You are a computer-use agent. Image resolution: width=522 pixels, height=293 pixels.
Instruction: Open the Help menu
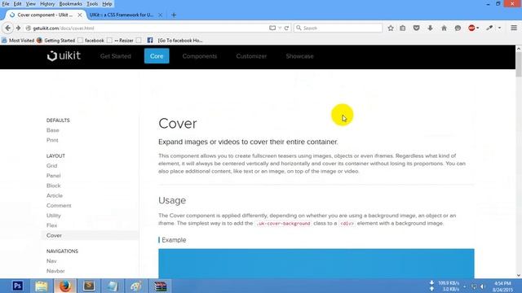(107, 4)
